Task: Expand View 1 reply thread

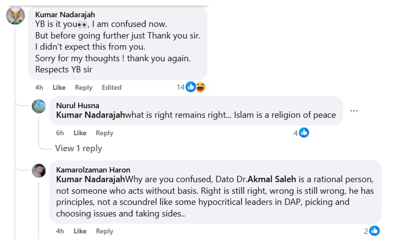Action: [79, 148]
